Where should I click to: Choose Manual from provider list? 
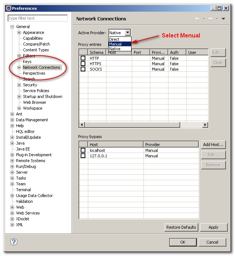(120, 44)
